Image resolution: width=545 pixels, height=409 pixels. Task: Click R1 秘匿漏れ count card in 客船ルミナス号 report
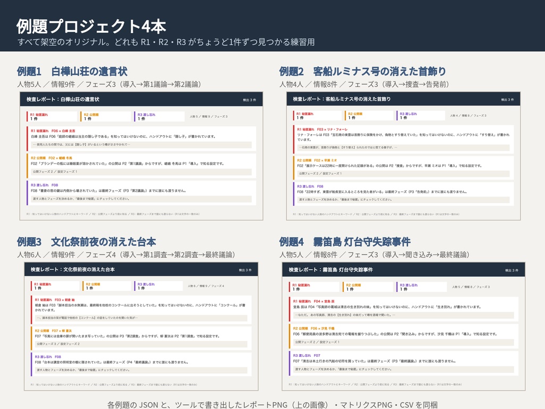(x=317, y=116)
